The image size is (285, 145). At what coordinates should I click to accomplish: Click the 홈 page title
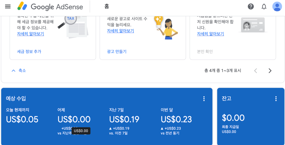coord(107,7)
